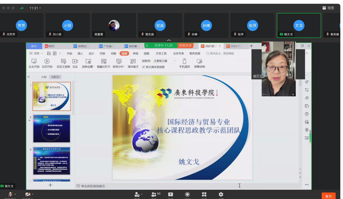
Task: Click the 从头开始 slideshow icon
Action: 34,62
